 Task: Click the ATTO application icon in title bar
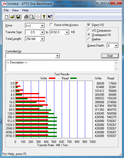5,4
